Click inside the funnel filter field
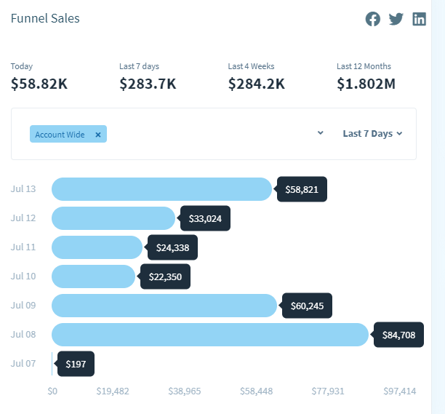 (211, 134)
